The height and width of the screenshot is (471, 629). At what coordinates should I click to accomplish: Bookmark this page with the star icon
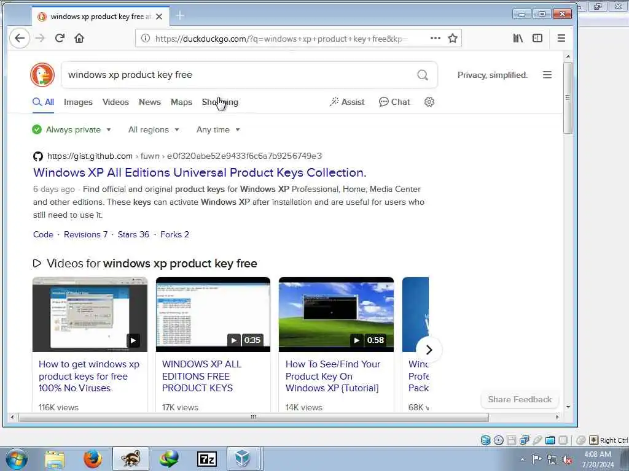453,38
